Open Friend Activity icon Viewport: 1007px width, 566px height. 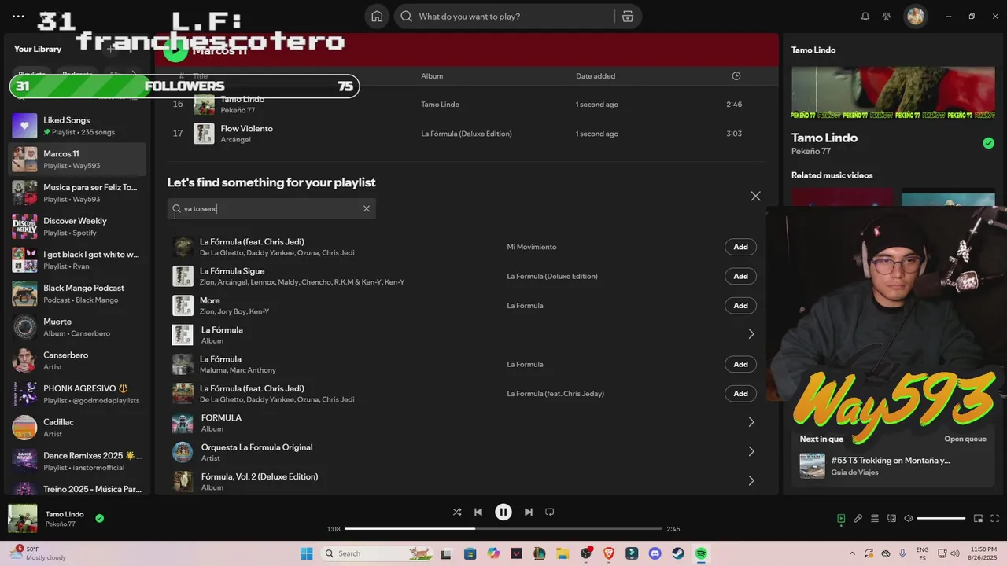coord(887,17)
